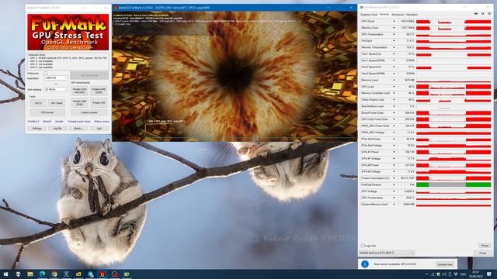This screenshot has height=279, width=497.
Task: Click the Preset 720 benchmark button
Action: tap(99, 103)
